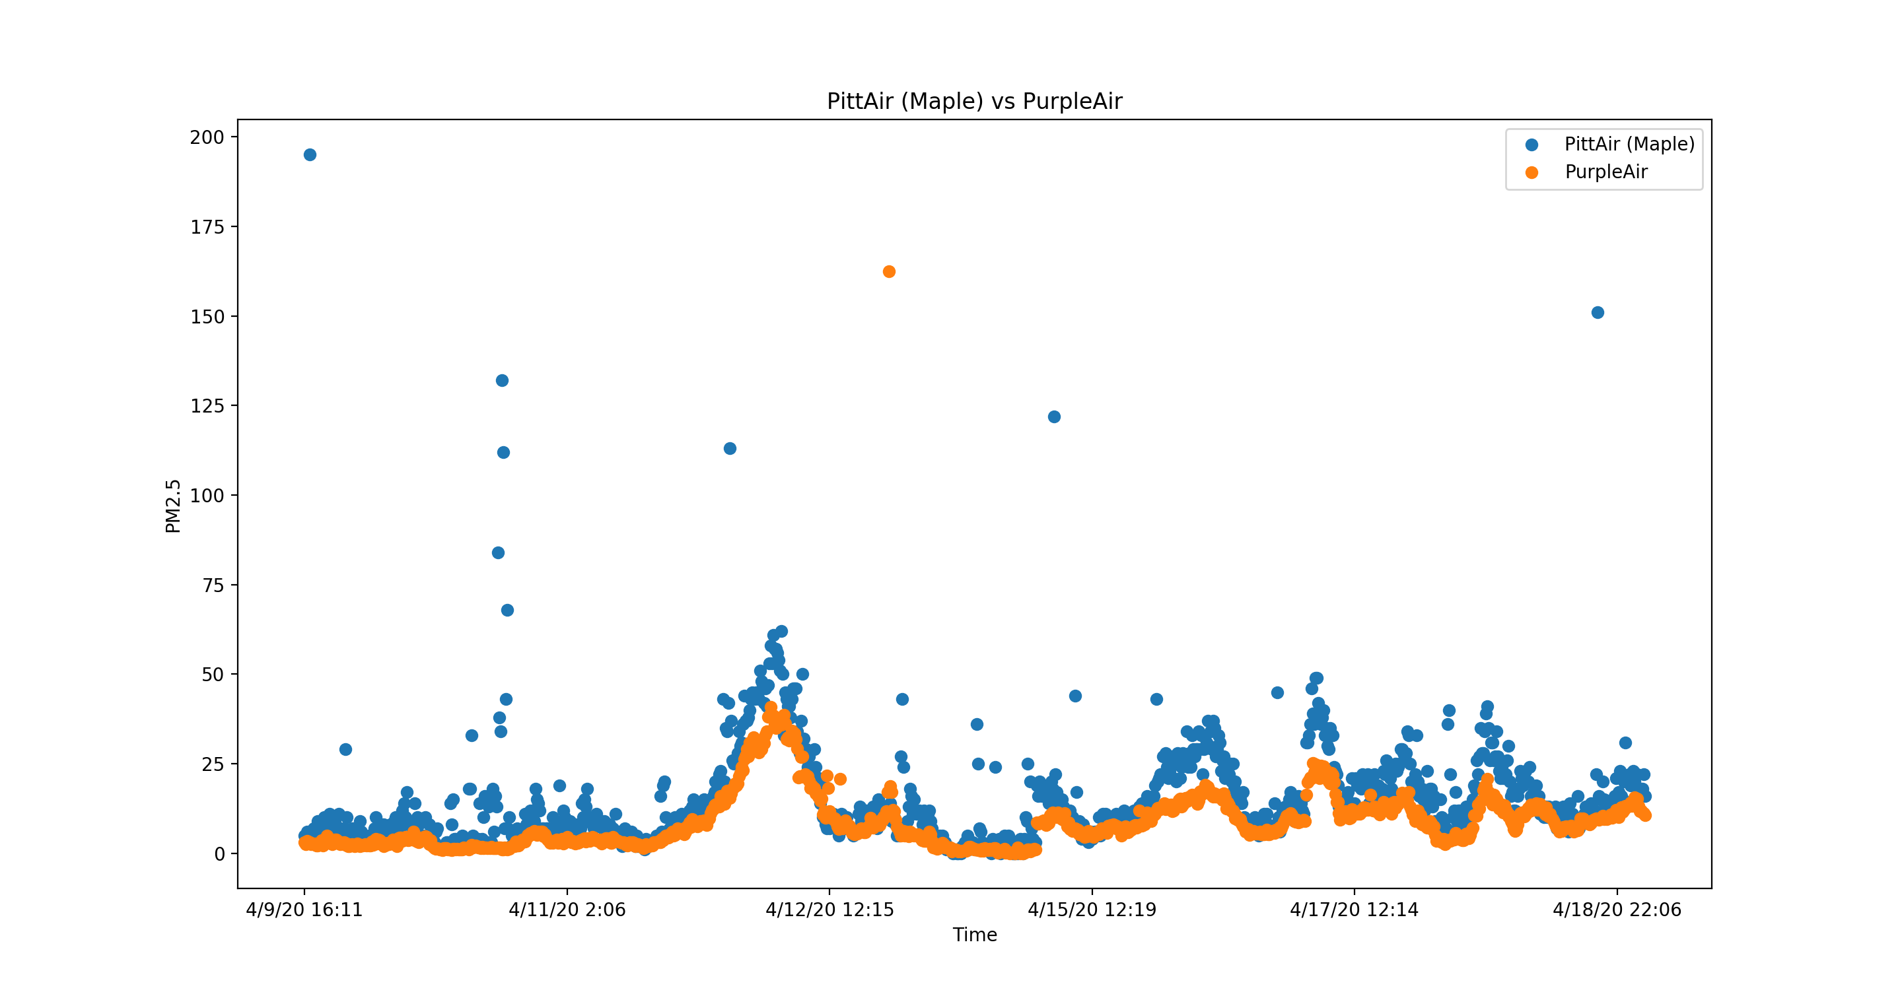Click the y-axis tick label '150'
This screenshot has height=998, width=1902.
(x=207, y=317)
